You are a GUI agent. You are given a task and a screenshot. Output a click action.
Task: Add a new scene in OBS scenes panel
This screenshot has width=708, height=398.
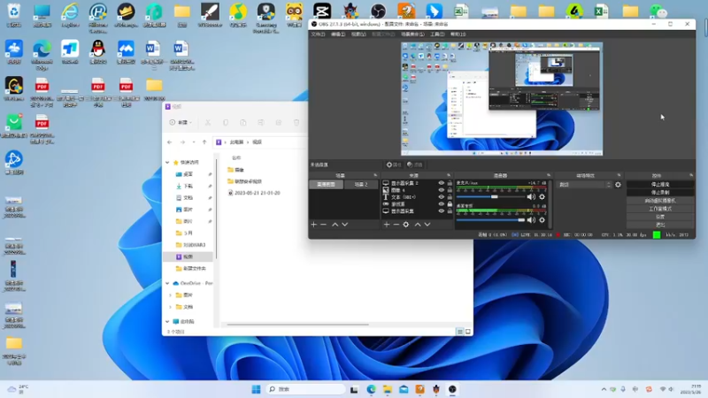coord(314,225)
